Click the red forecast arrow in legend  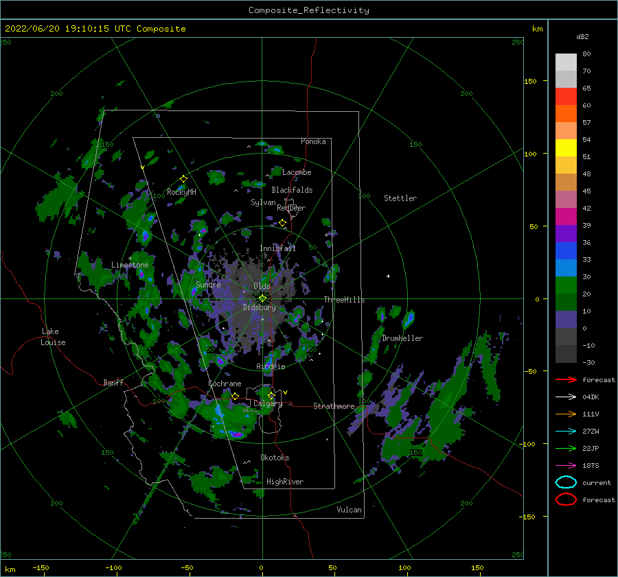(566, 379)
